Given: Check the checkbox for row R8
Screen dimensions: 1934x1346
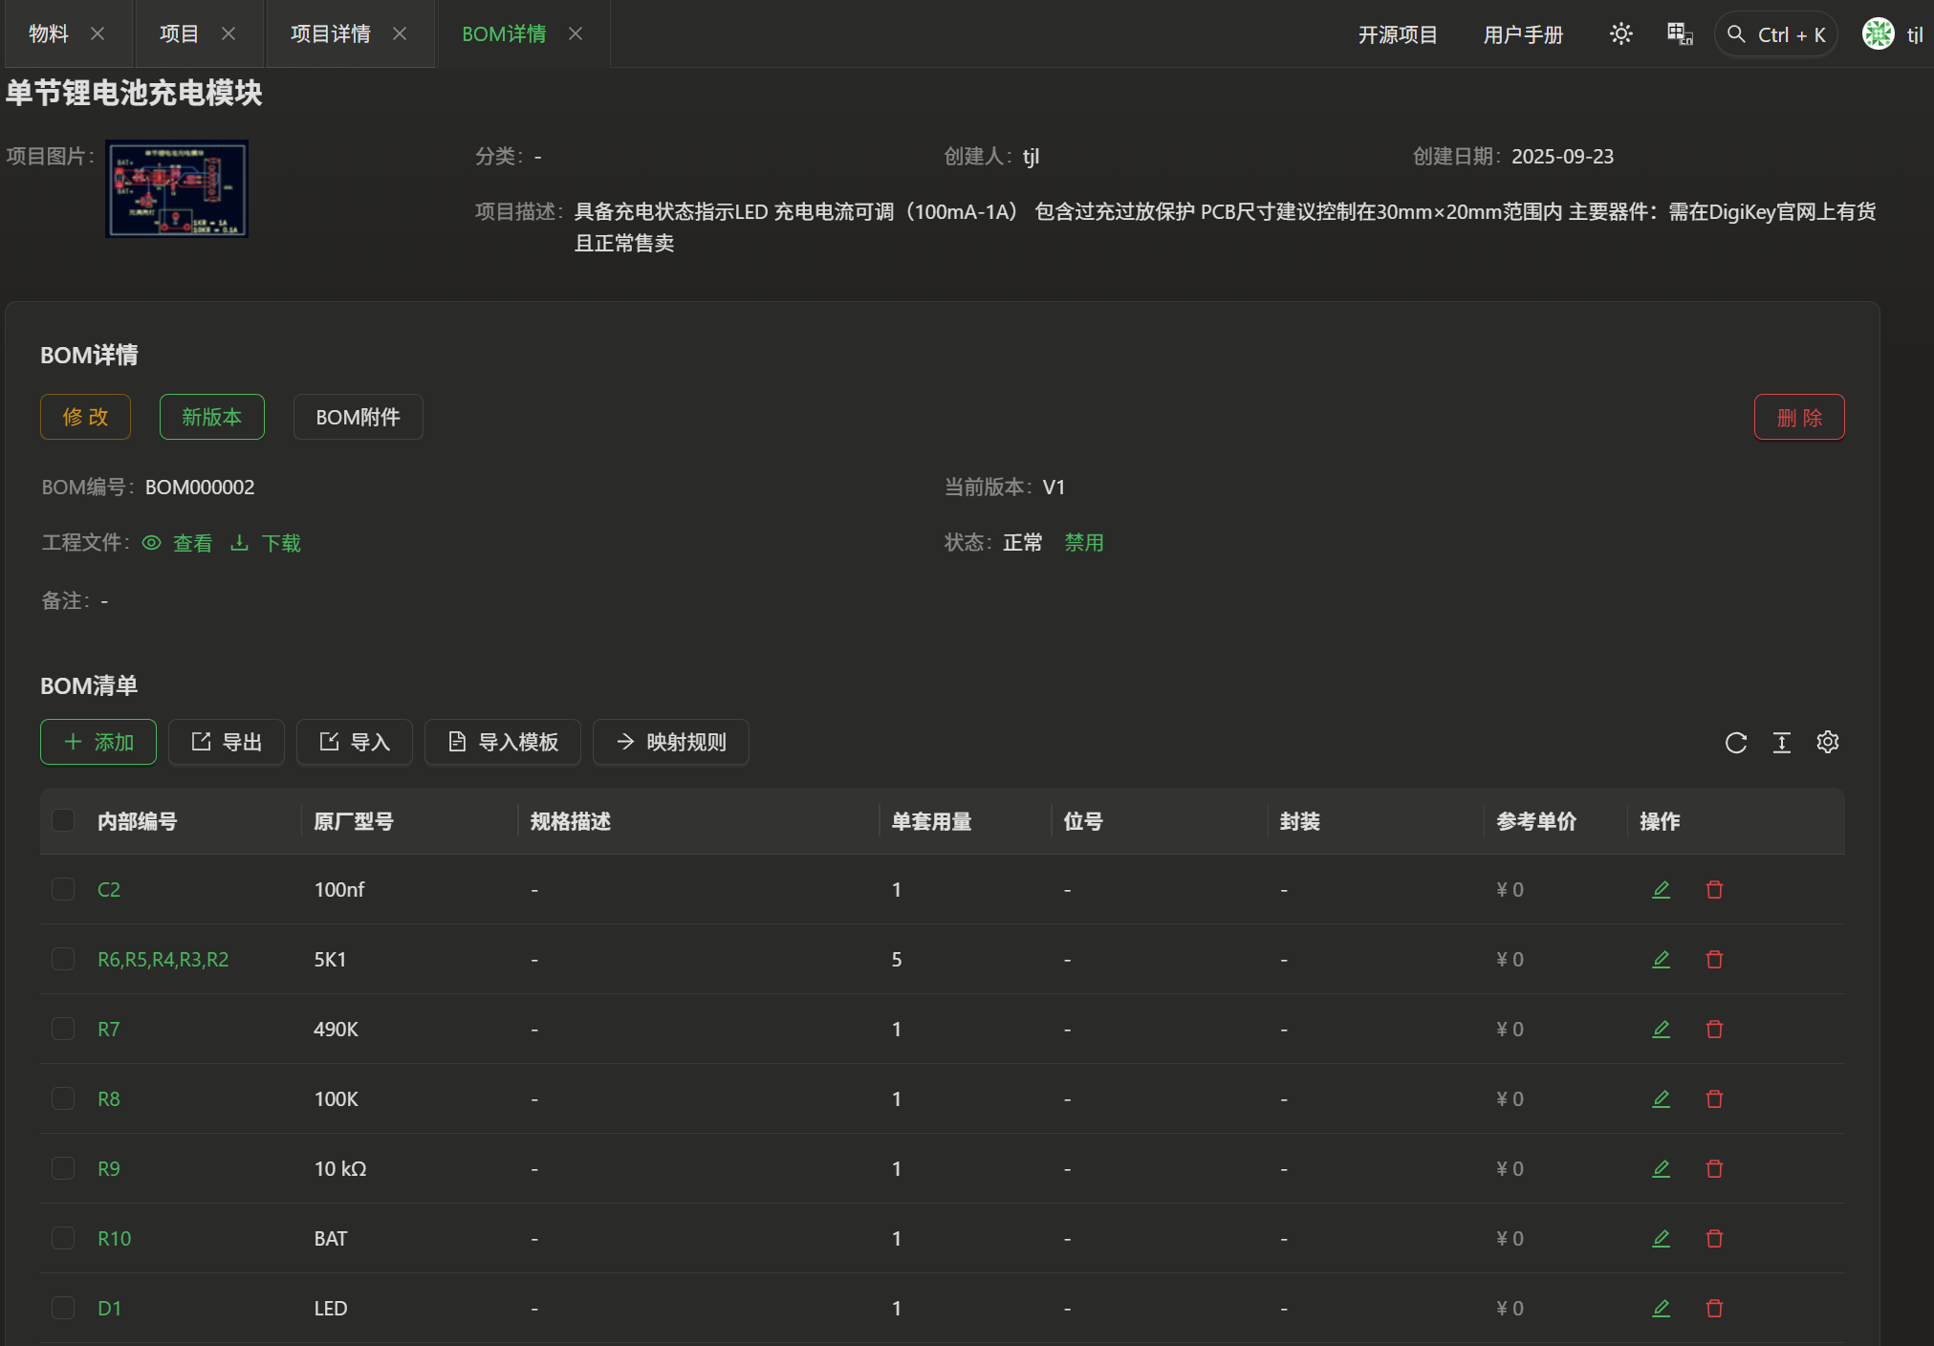Looking at the screenshot, I should click(x=63, y=1099).
